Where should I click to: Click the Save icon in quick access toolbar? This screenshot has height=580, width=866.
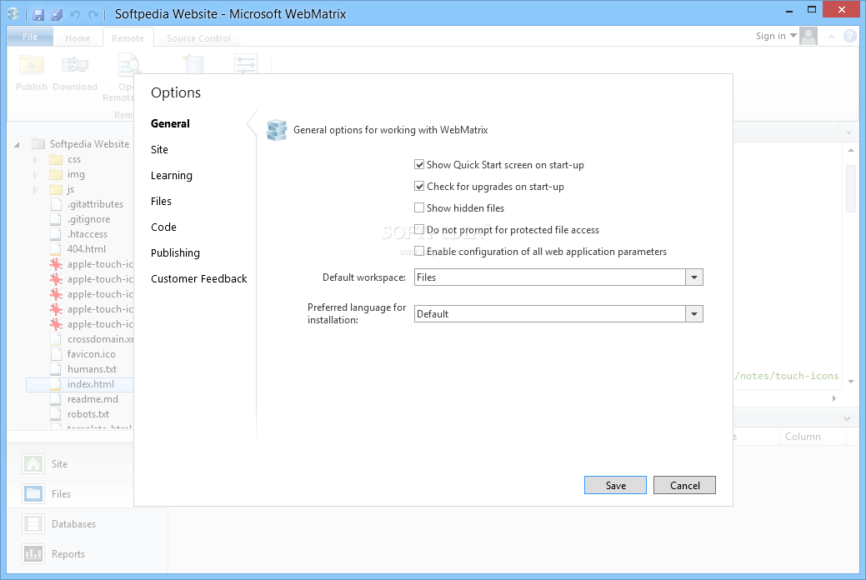tap(38, 14)
